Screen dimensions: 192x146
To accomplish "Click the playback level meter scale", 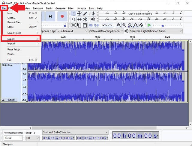I will point(140,19).
